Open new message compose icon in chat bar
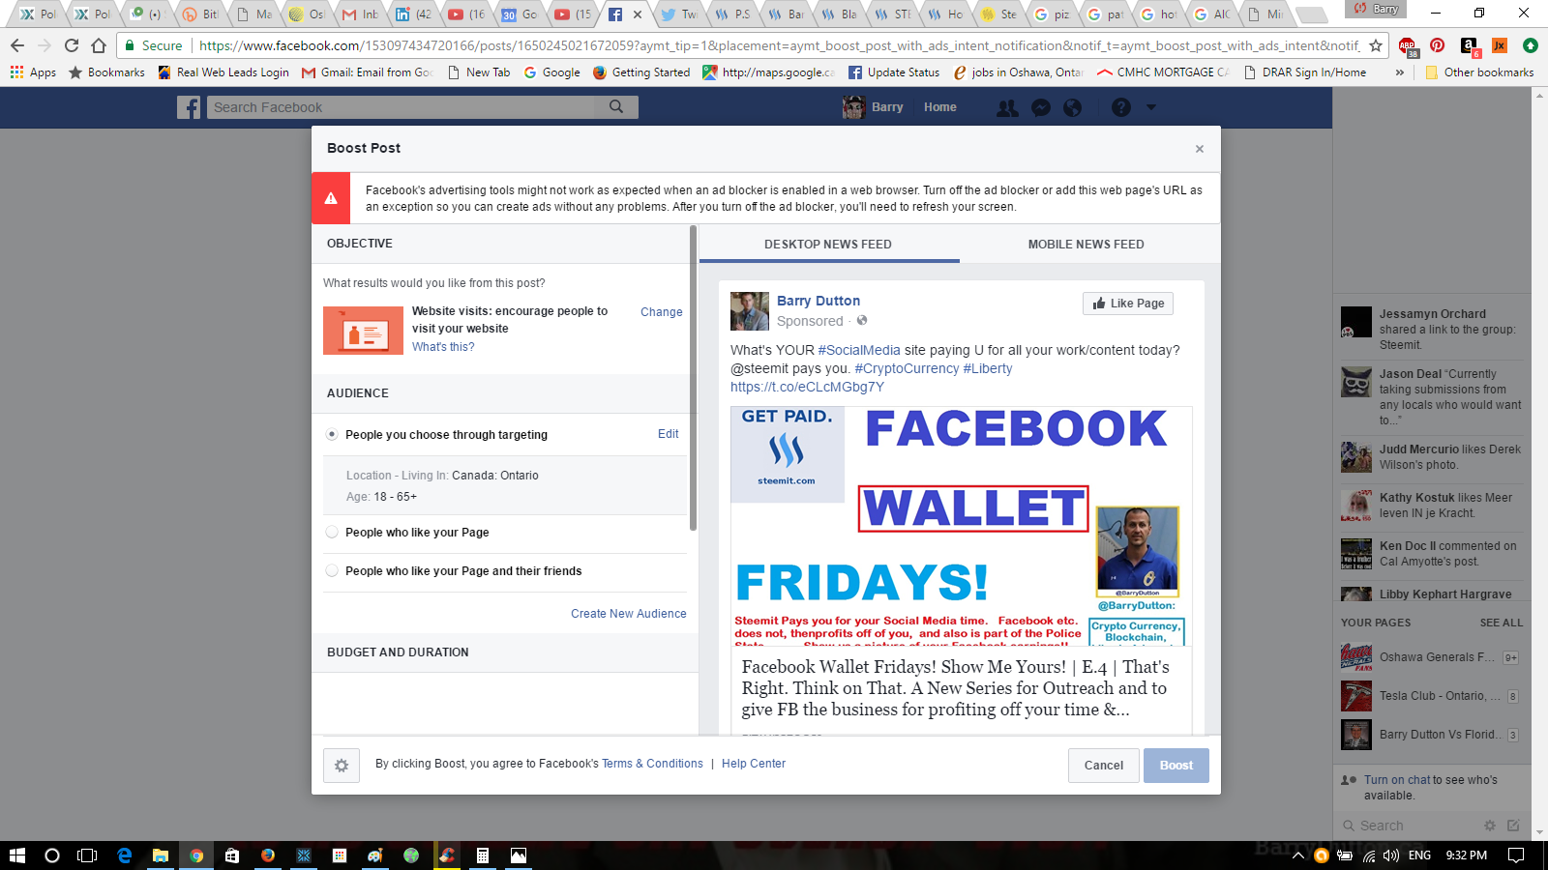This screenshot has width=1548, height=870. [1513, 826]
